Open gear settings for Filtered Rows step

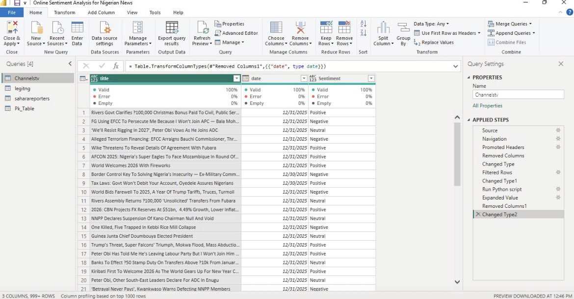[558, 172]
